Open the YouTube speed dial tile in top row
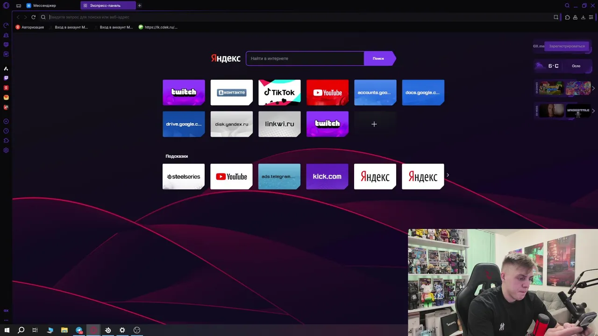 (x=327, y=92)
